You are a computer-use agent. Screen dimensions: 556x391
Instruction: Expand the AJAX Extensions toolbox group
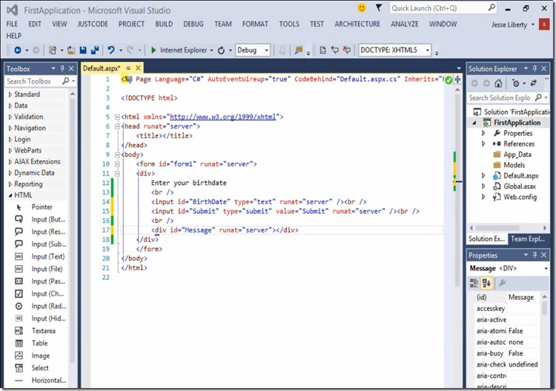click(10, 162)
